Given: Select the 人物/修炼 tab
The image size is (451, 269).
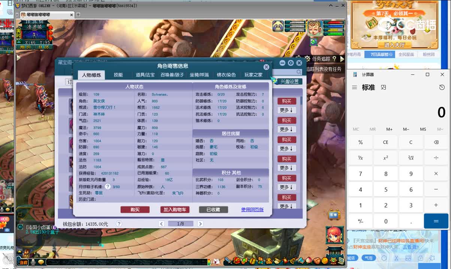Looking at the screenshot, I should point(91,75).
